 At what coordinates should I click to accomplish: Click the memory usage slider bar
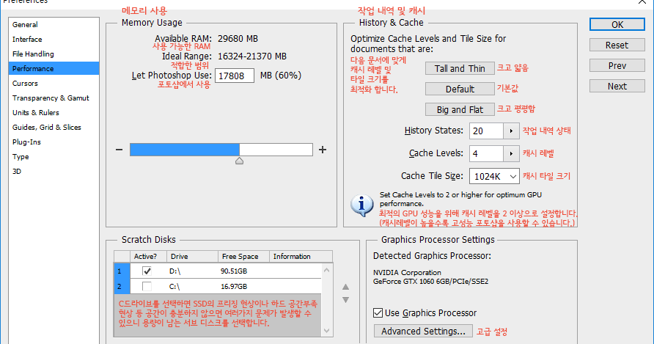click(221, 150)
